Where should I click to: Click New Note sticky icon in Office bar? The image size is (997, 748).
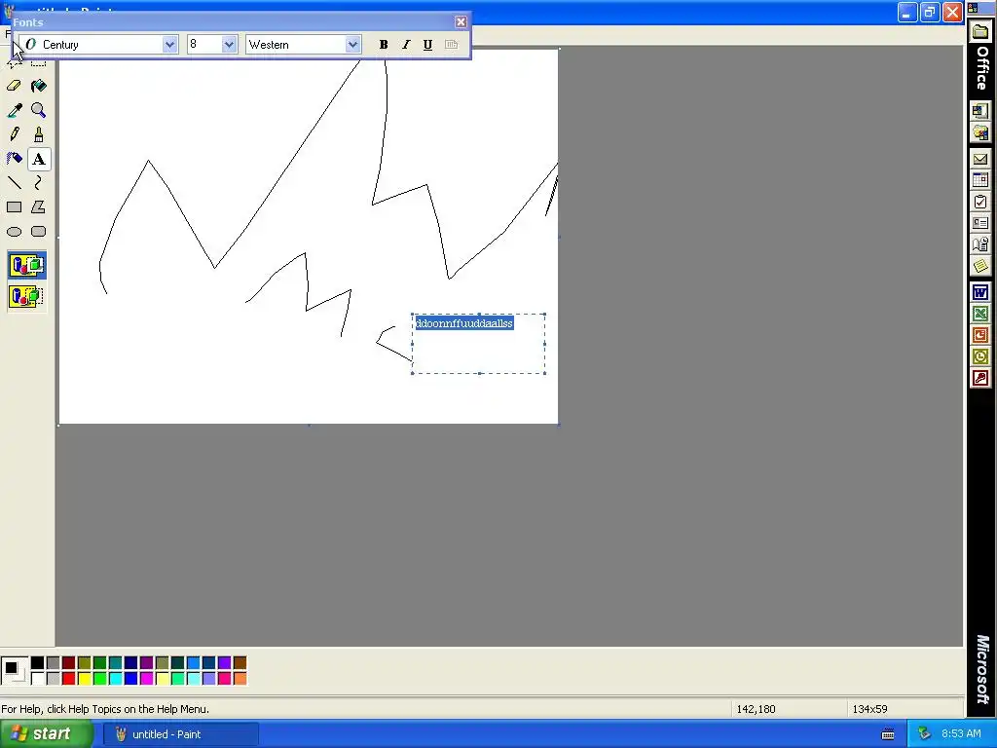click(980, 266)
